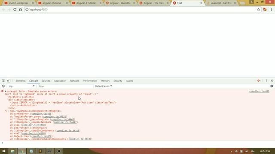Viewport: 275px width, 154px height.
Task: Open the JitCompiler._compileComponents source link
Action: pos(68,130)
